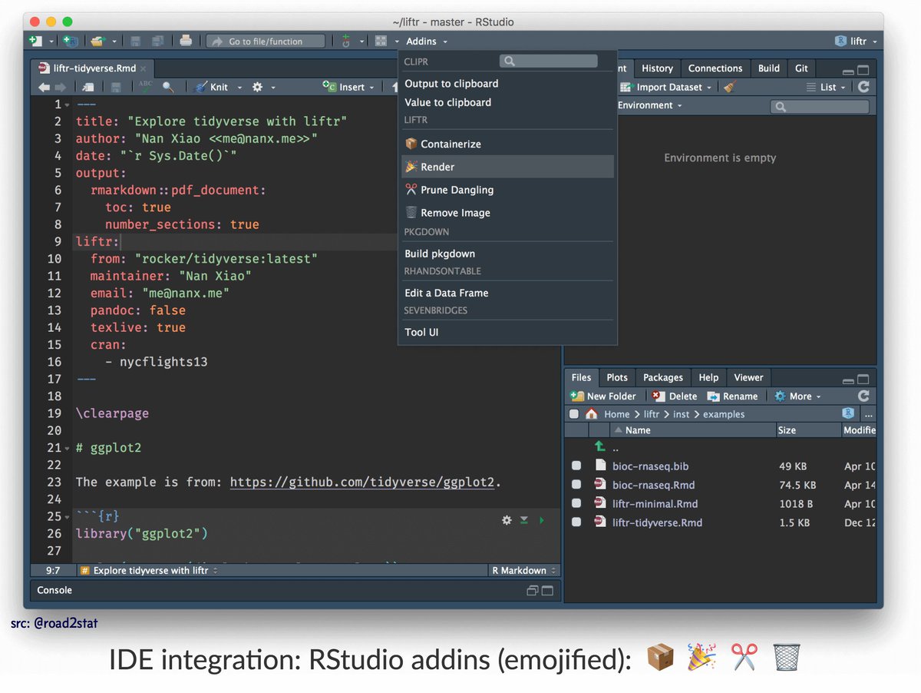Open chunk options gear on line 25
The width and height of the screenshot is (921, 693).
tap(507, 520)
